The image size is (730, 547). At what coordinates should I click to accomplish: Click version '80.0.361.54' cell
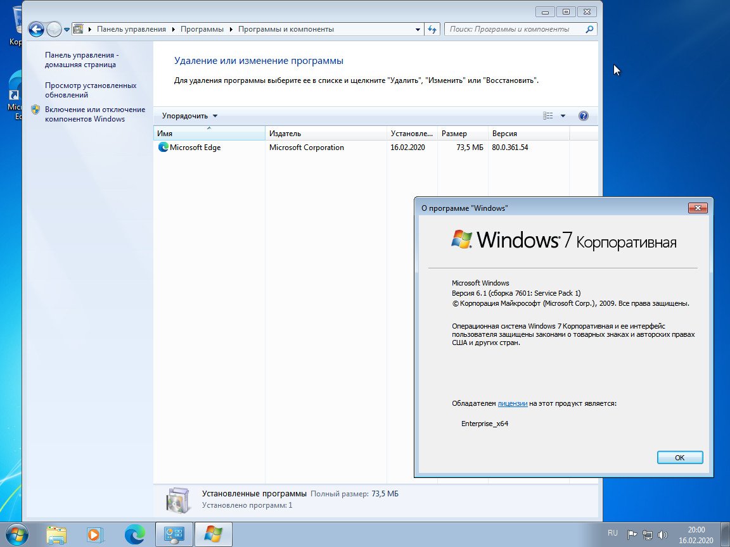coord(509,148)
